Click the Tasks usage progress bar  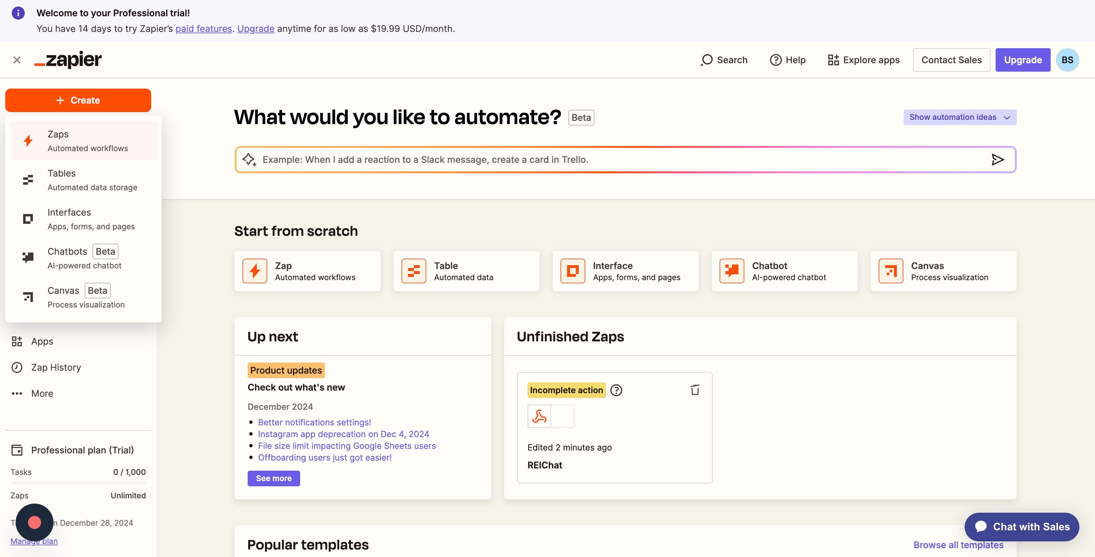(78, 483)
